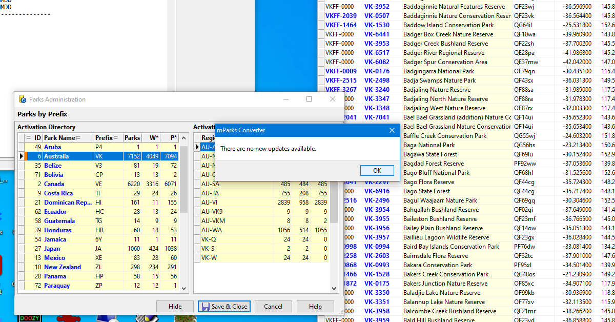
Task: Select VK-Q region row
Action: point(261,239)
